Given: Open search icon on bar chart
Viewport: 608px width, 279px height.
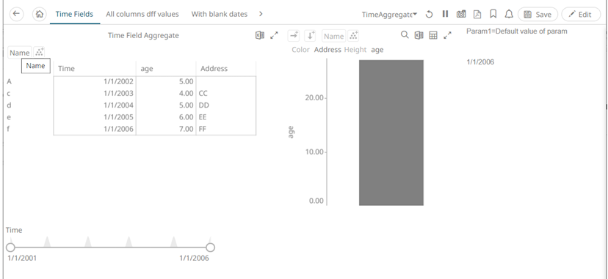Looking at the screenshot, I should click(405, 35).
